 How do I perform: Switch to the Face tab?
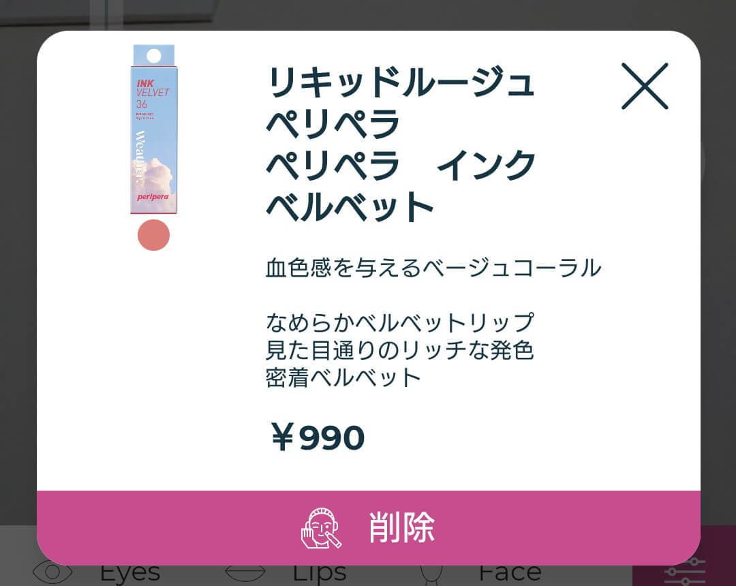tap(510, 574)
